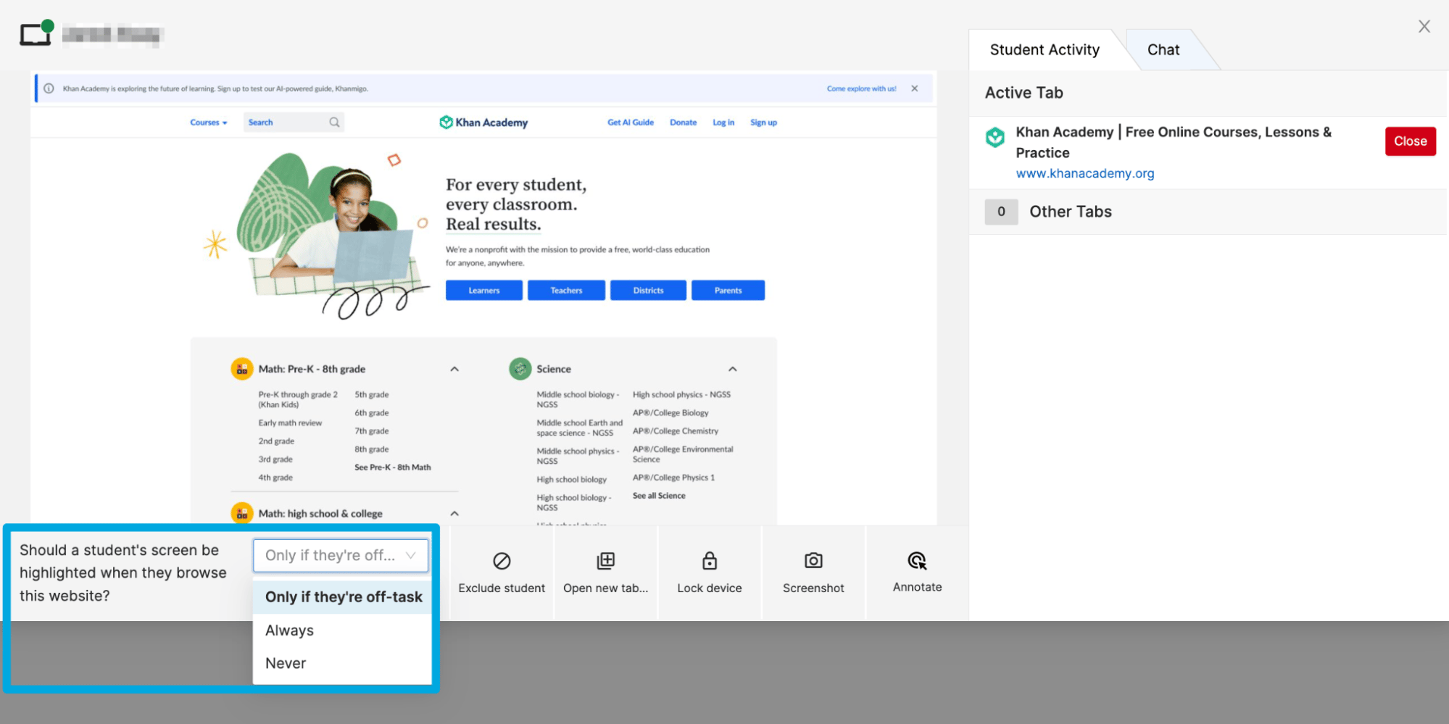The width and height of the screenshot is (1449, 724).
Task: Click the Khan Academy logo
Action: coord(483,122)
